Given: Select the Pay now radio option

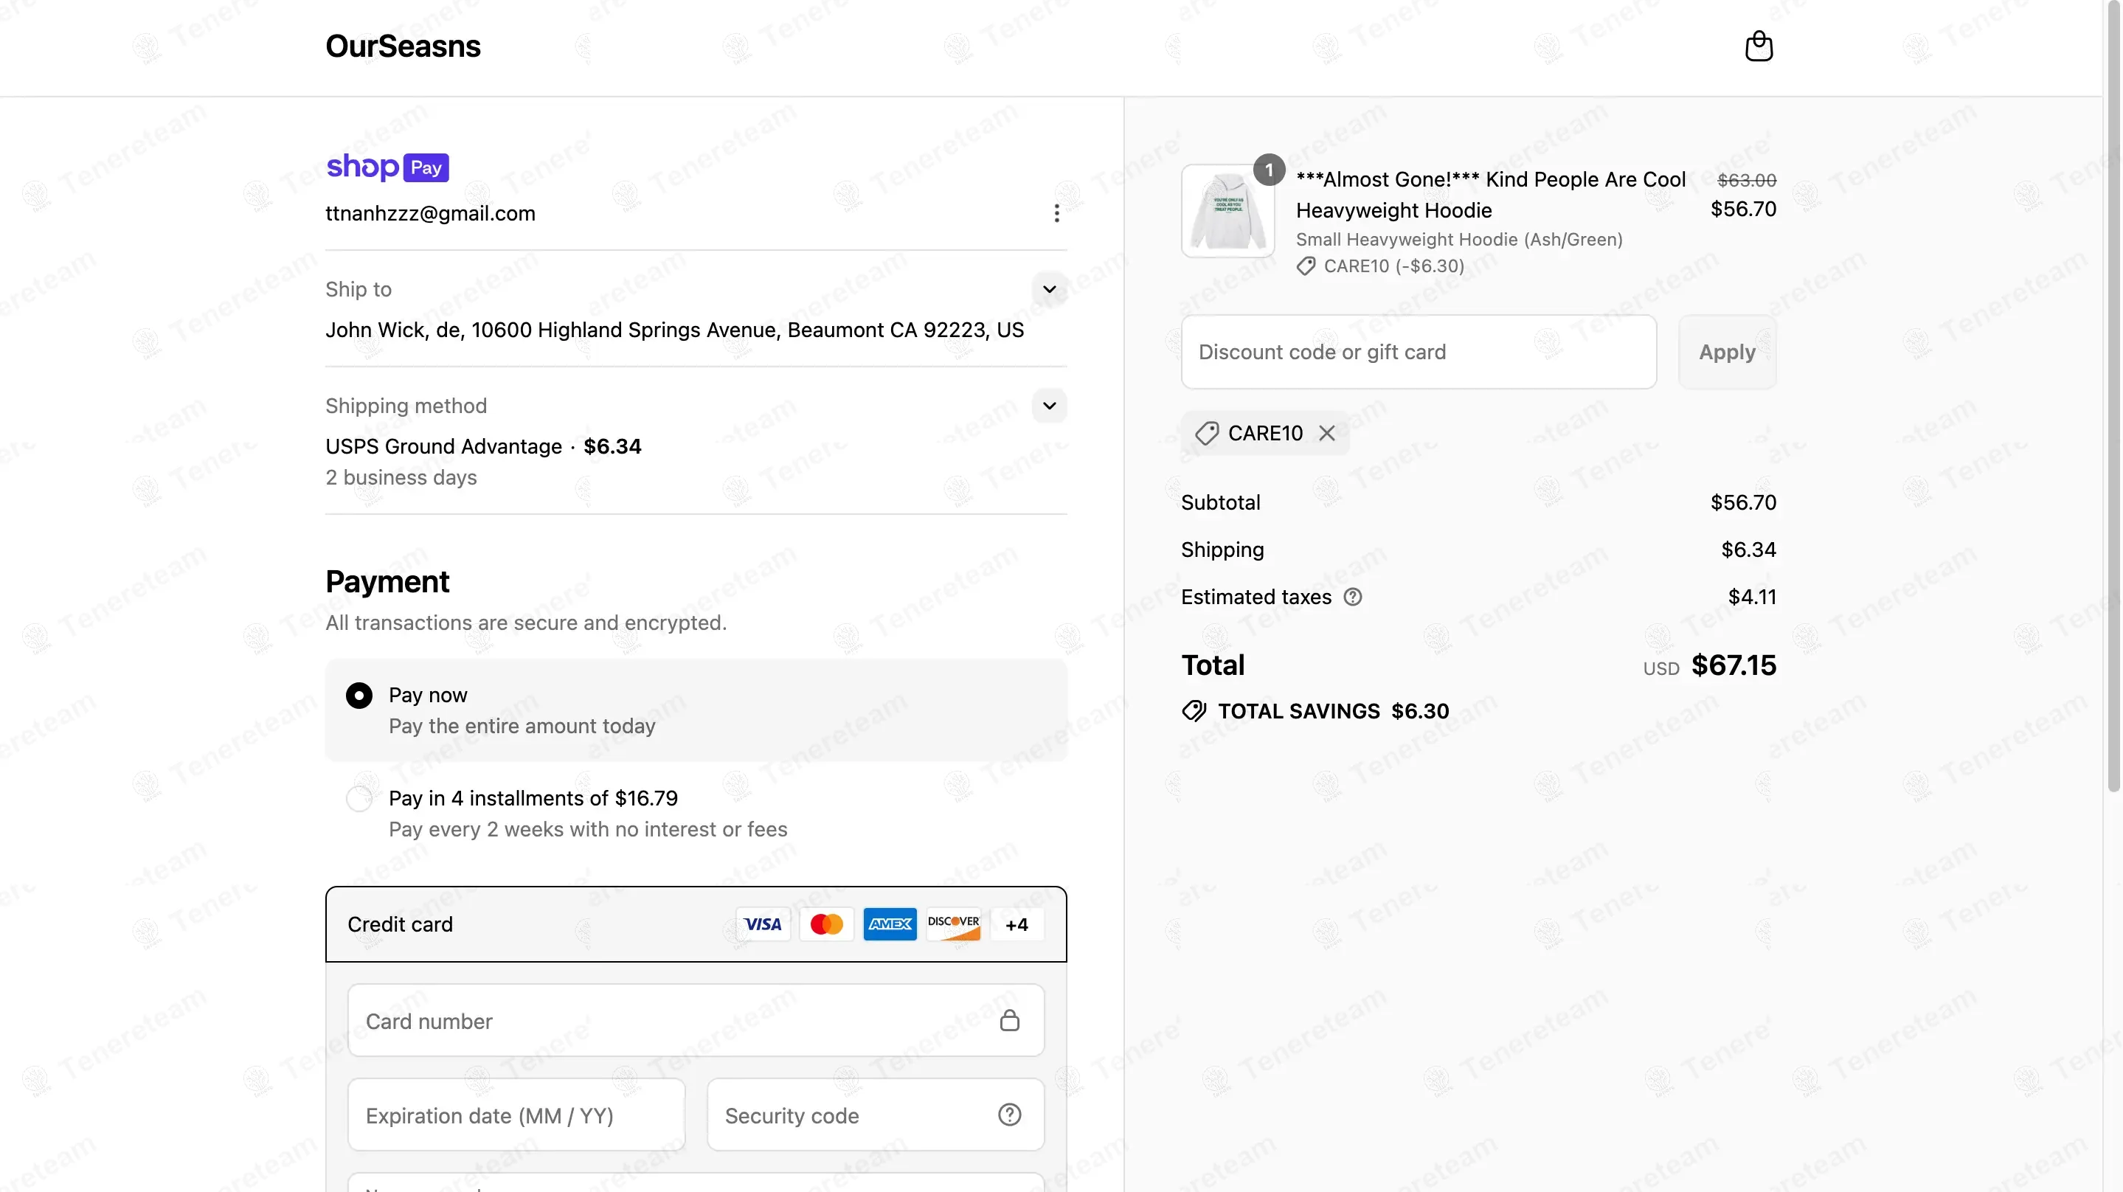Looking at the screenshot, I should click(359, 696).
